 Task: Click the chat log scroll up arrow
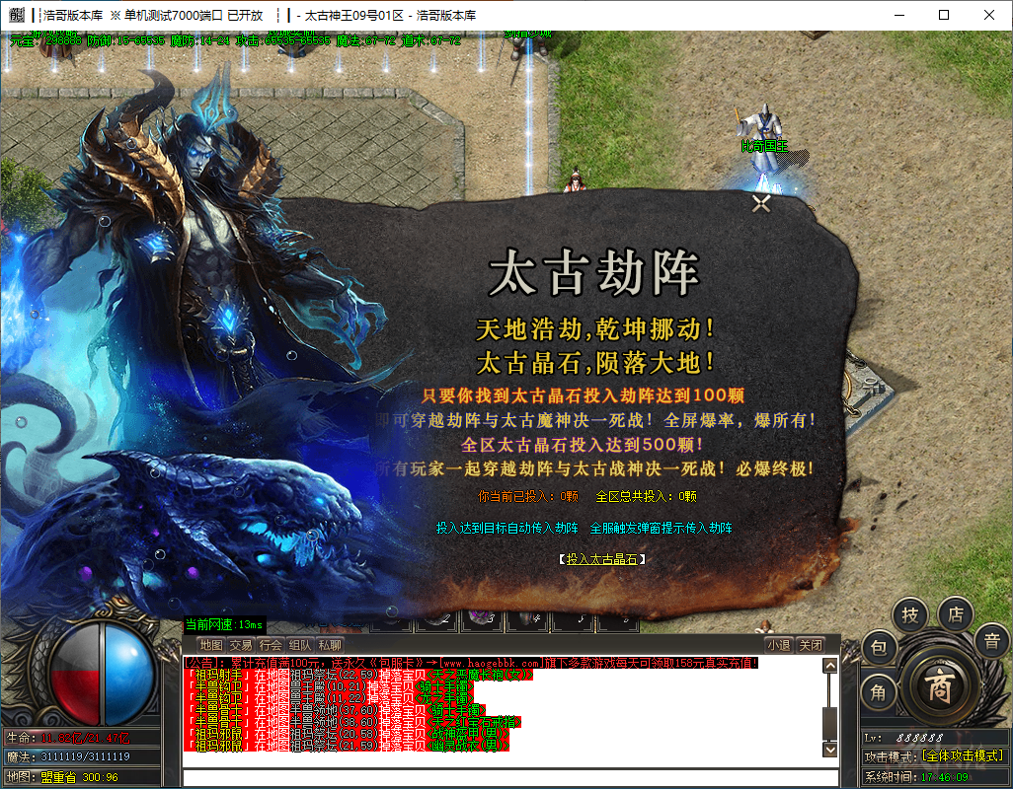click(x=830, y=665)
